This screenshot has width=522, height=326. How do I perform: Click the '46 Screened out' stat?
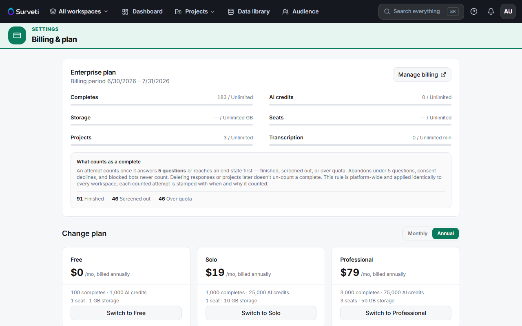tap(131, 199)
